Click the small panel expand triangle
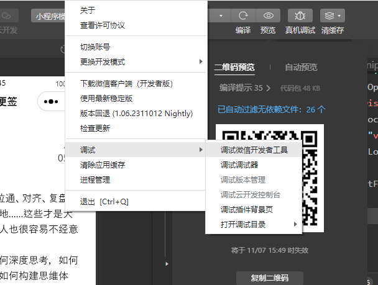The image size is (378, 285). [x=167, y=264]
